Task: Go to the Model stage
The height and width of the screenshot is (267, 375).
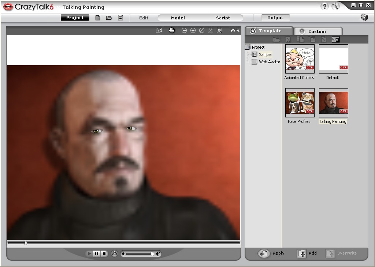Action: (178, 18)
